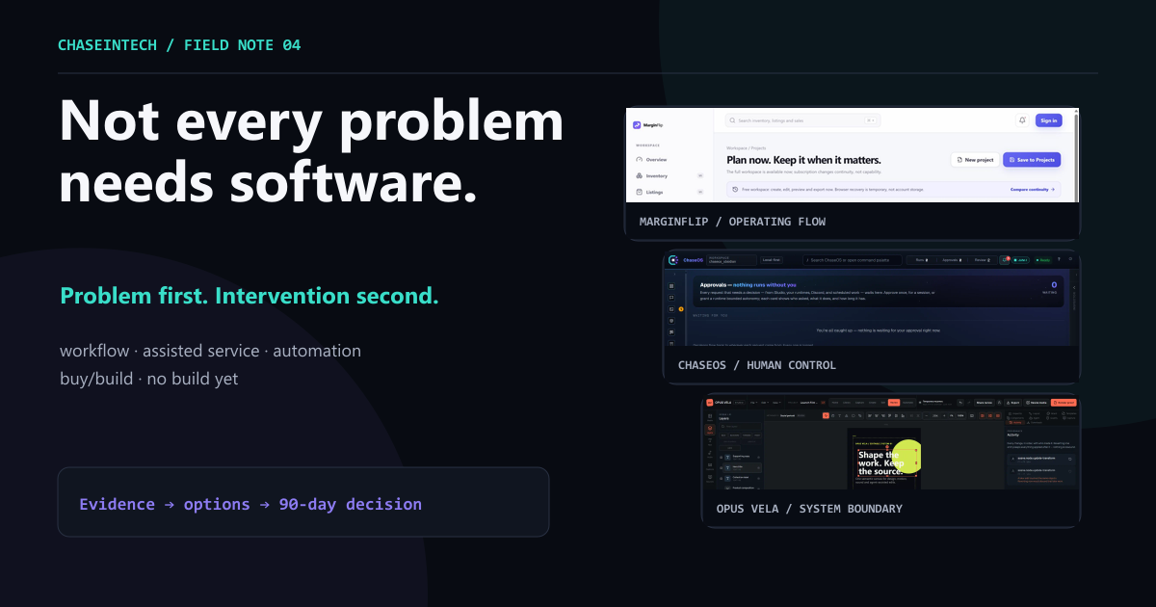Follow the Compare continuity link

pos(1033,190)
